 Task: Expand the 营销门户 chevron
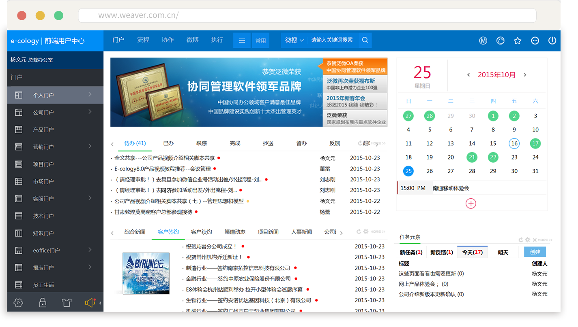point(90,146)
